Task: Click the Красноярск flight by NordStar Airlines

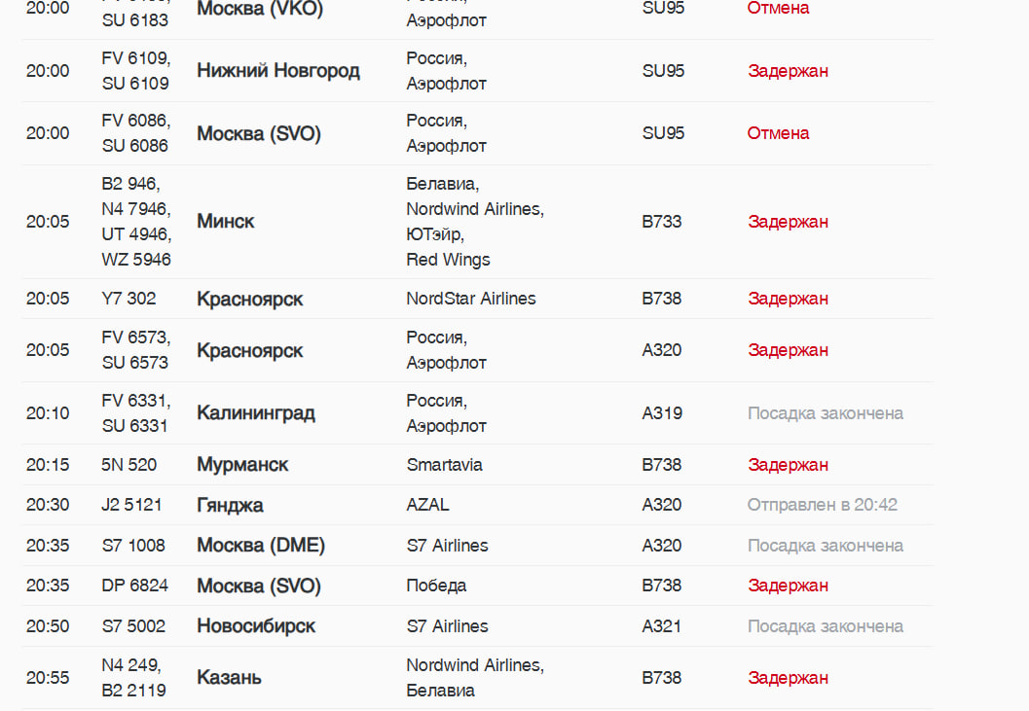Action: (250, 299)
